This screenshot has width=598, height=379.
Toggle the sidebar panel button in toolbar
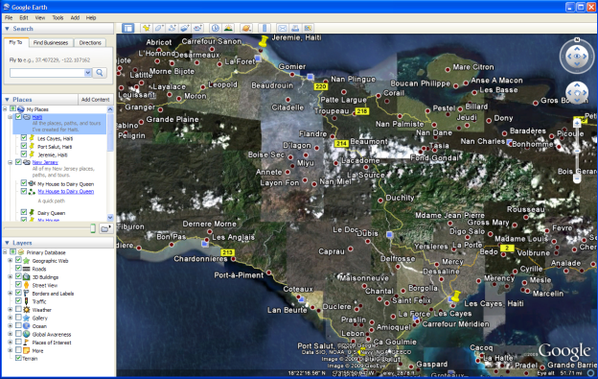[127, 28]
